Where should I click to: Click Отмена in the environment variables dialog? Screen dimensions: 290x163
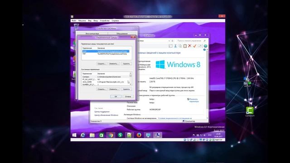tap(128, 96)
